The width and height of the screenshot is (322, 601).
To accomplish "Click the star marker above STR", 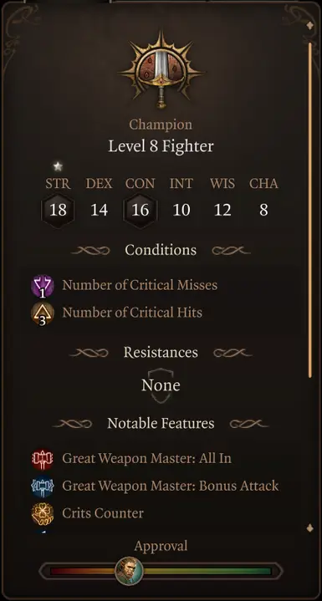I will click(x=58, y=166).
